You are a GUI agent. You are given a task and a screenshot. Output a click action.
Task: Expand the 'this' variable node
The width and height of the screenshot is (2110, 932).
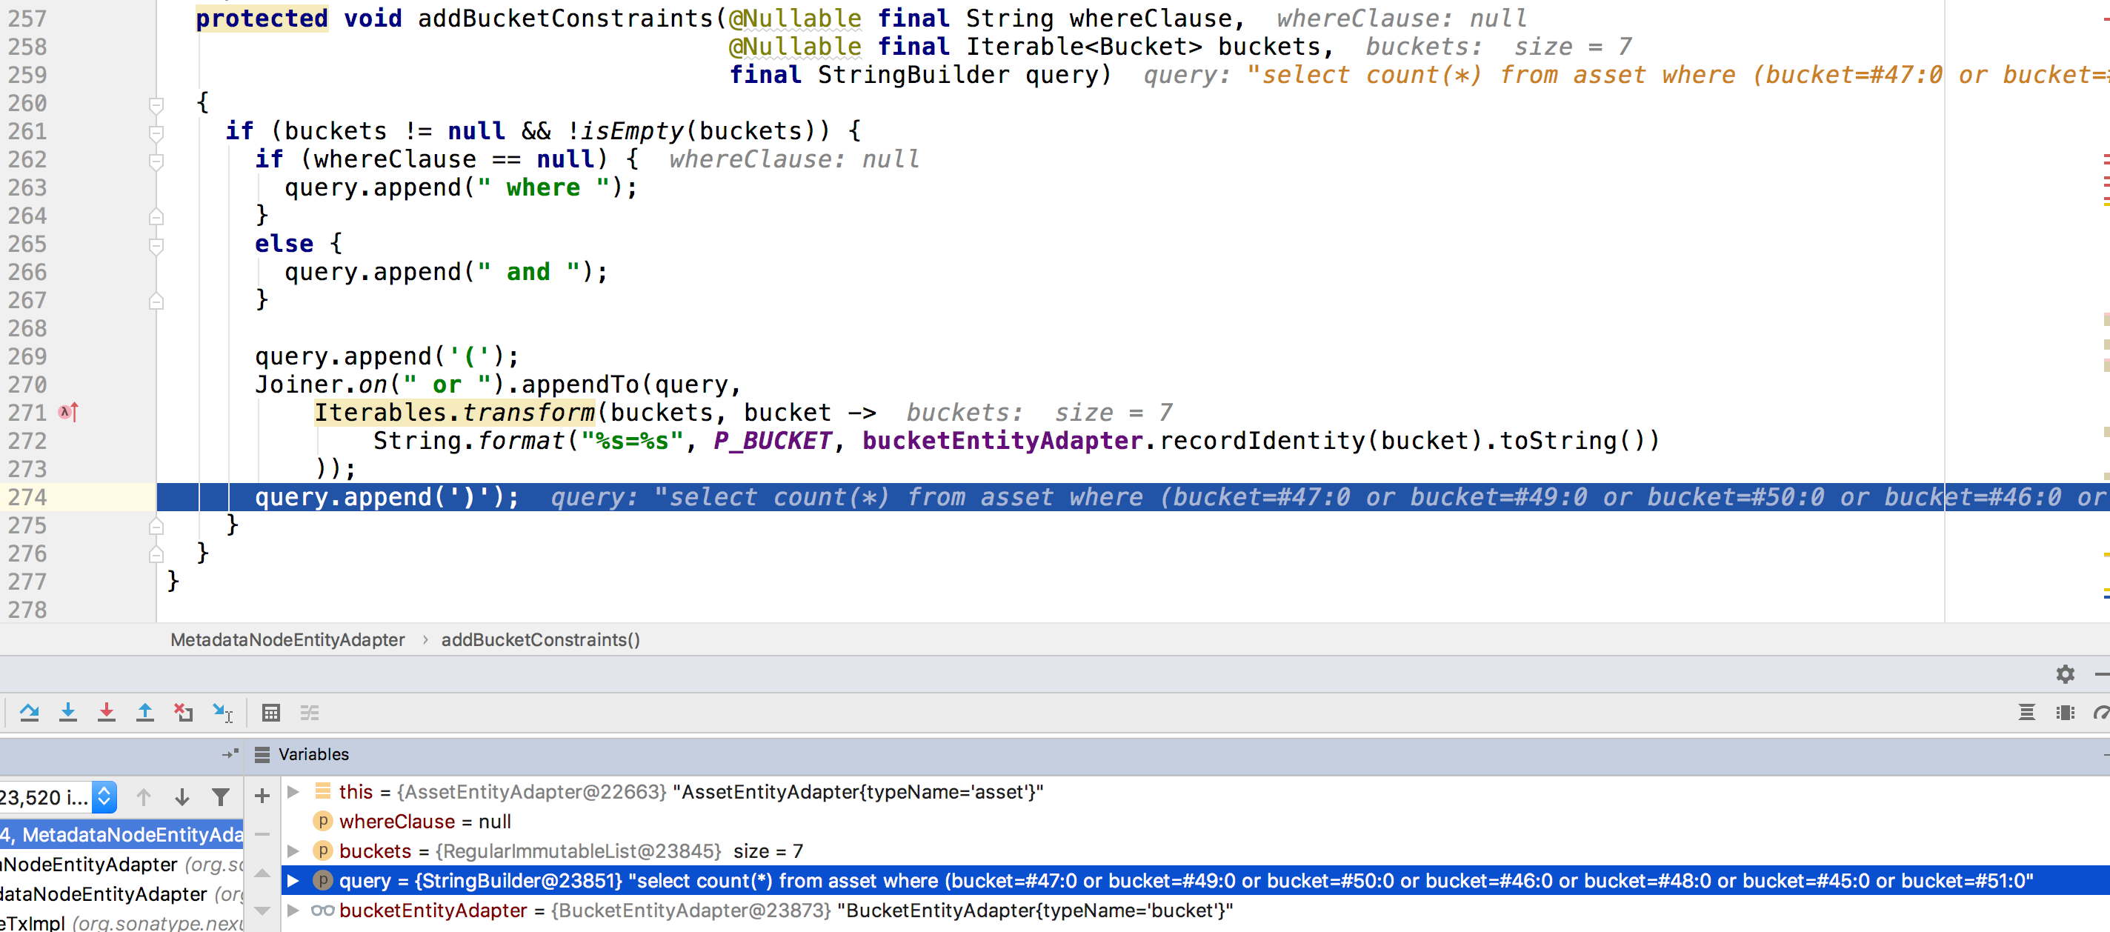coord(293,791)
